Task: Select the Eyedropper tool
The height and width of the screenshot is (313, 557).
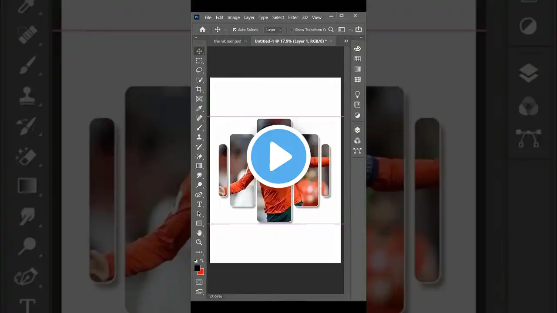Action: coord(199,109)
